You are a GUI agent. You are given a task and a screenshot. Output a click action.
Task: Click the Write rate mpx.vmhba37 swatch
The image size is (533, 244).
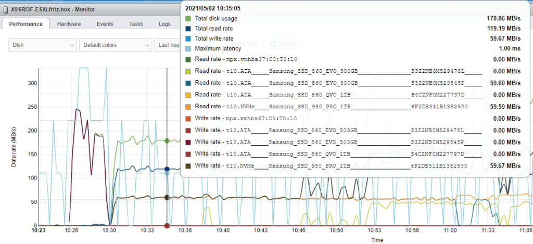click(188, 119)
